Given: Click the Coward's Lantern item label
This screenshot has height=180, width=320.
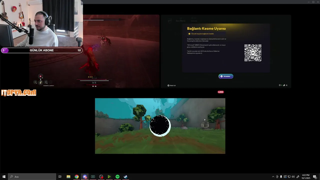Looking at the screenshot, I should [x=48, y=85].
